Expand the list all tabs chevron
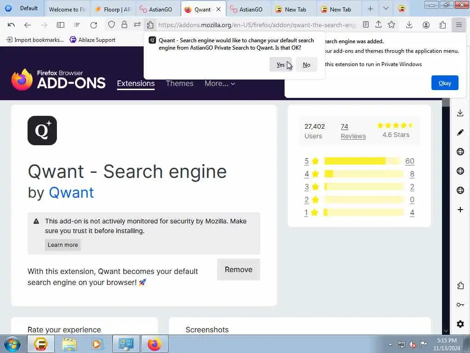470x353 pixels. point(386,9)
